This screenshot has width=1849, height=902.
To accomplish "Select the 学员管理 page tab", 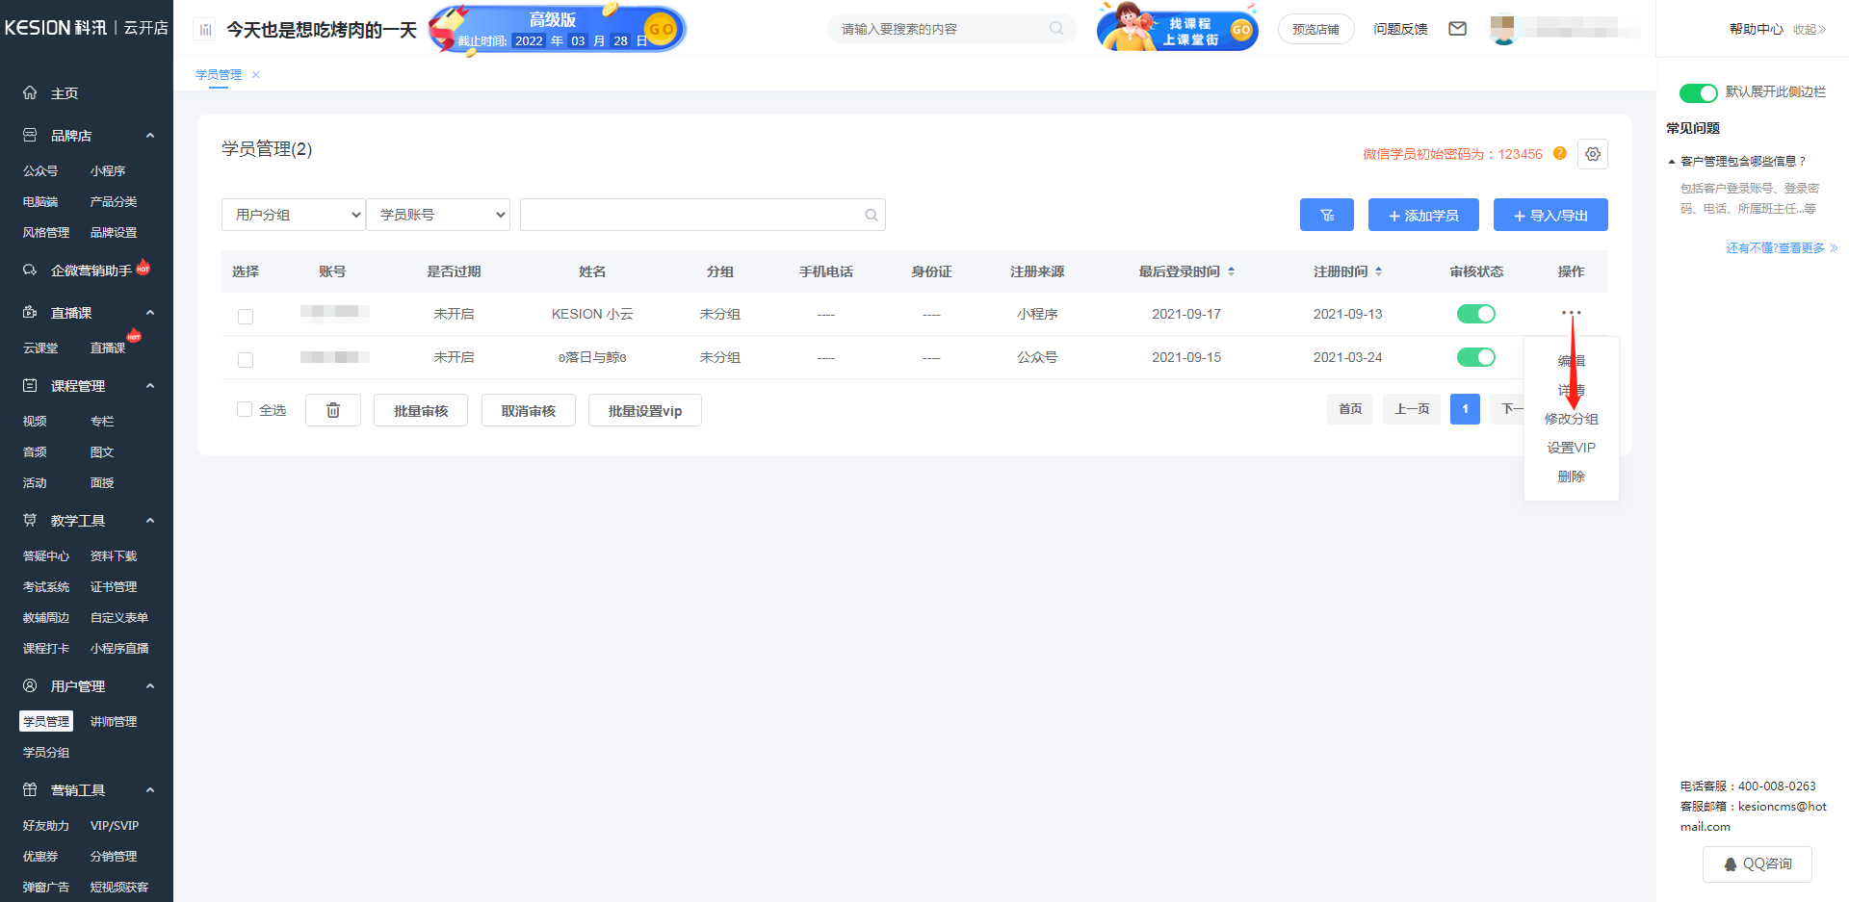I will pos(219,74).
